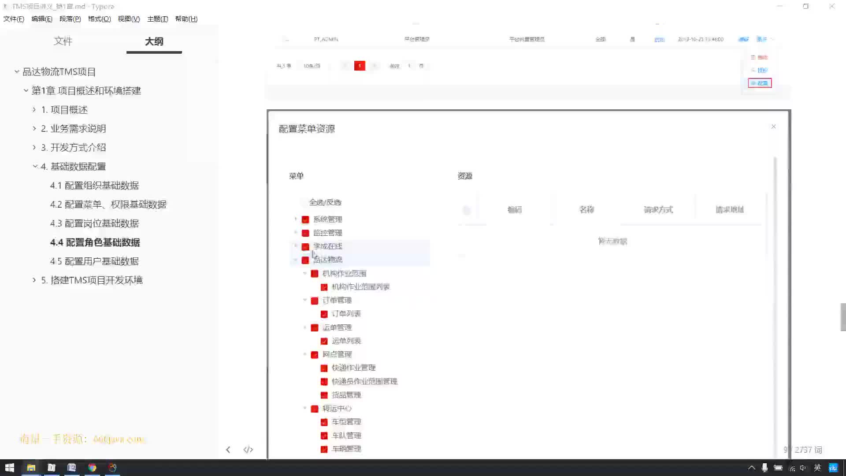The height and width of the screenshot is (476, 846).
Task: Open 编辑(E) menu
Action: [42, 19]
